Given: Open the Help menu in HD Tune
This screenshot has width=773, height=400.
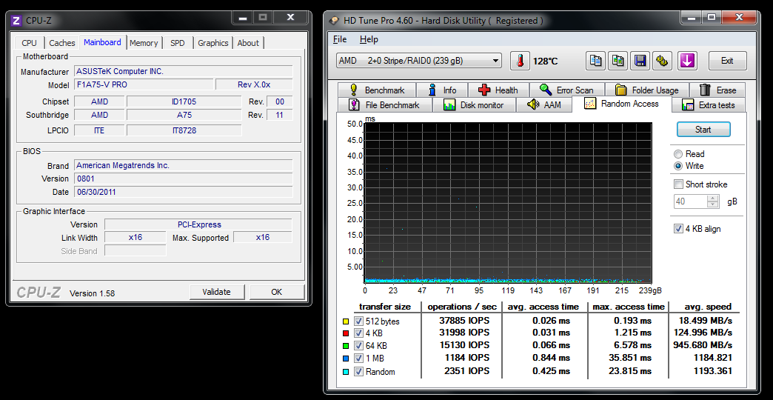Looking at the screenshot, I should tap(369, 39).
